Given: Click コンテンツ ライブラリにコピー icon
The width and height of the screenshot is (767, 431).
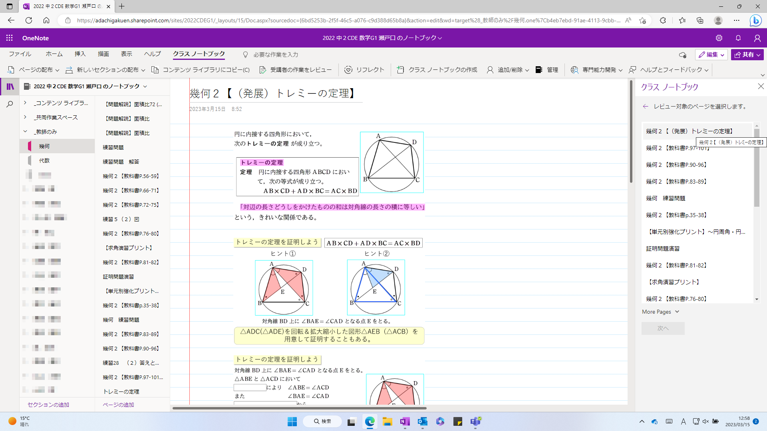Looking at the screenshot, I should pos(155,69).
